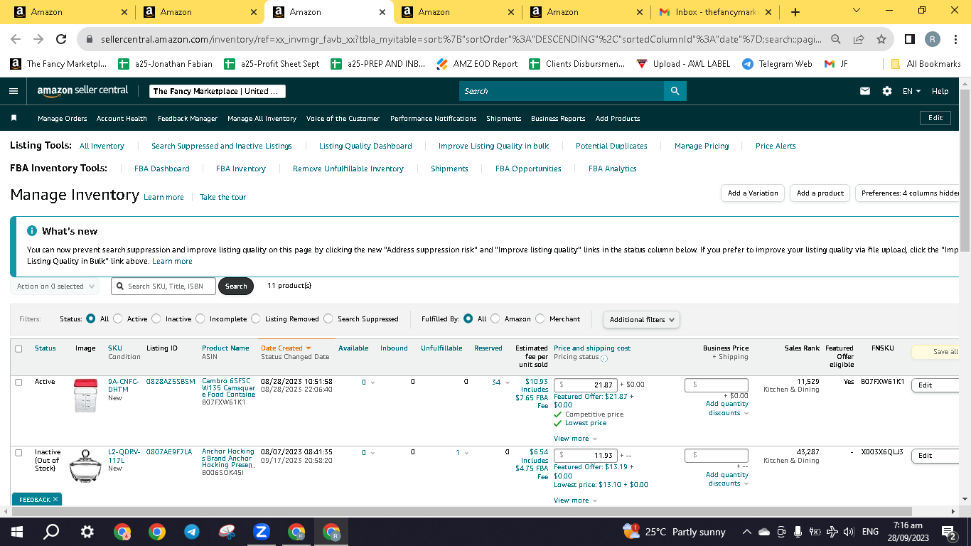Click the Add a product button
This screenshot has width=971, height=546.
point(820,193)
